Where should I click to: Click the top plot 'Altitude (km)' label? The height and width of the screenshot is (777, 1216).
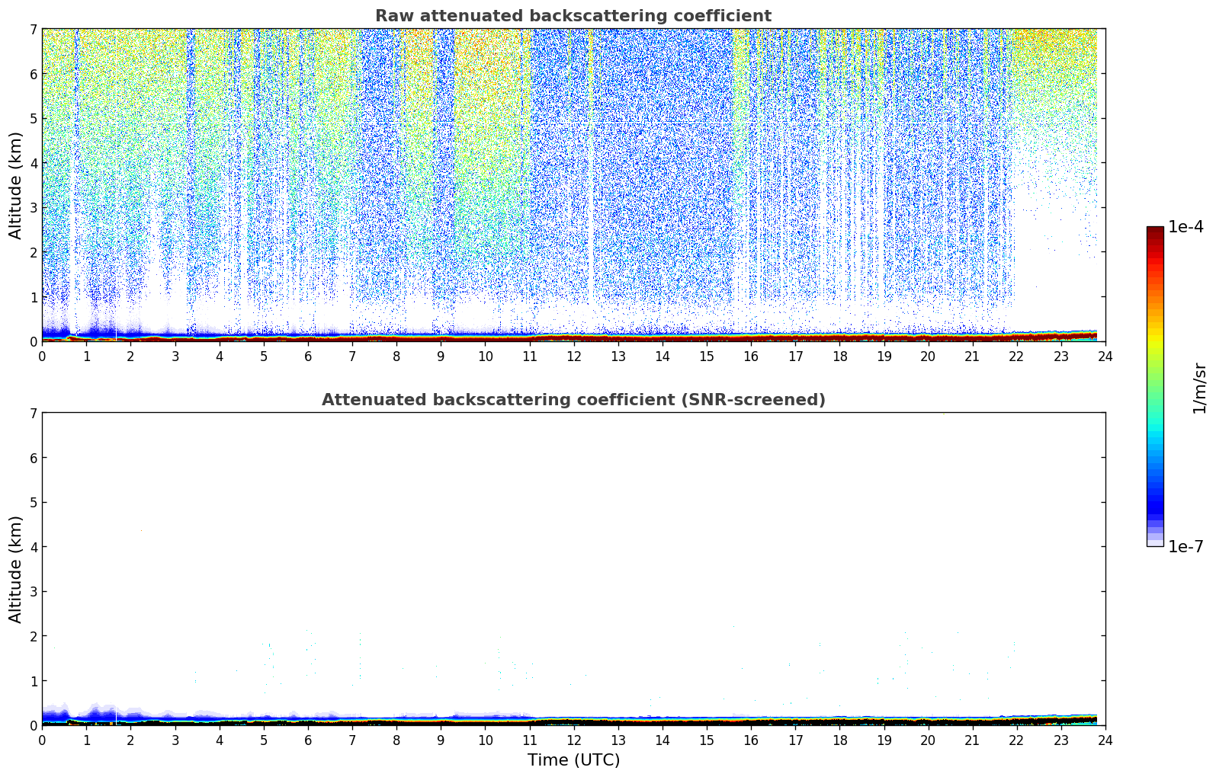(16, 185)
